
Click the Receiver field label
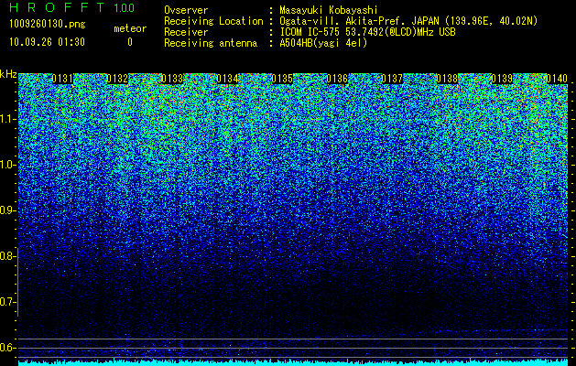[186, 32]
